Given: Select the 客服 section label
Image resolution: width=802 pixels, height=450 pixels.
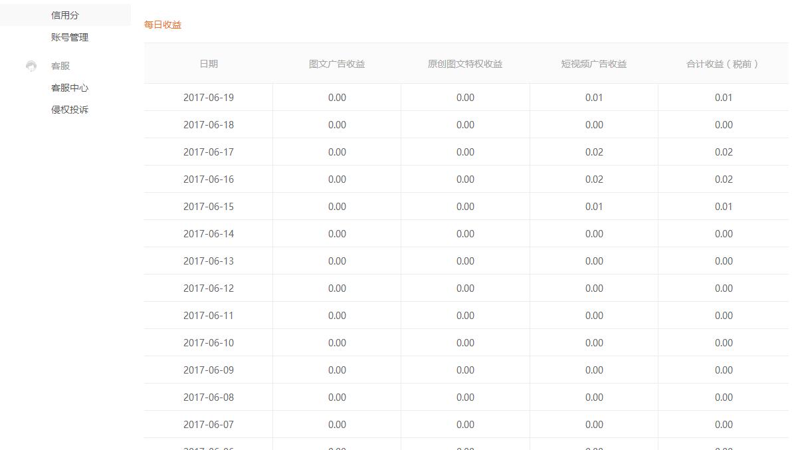Looking at the screenshot, I should [60, 66].
